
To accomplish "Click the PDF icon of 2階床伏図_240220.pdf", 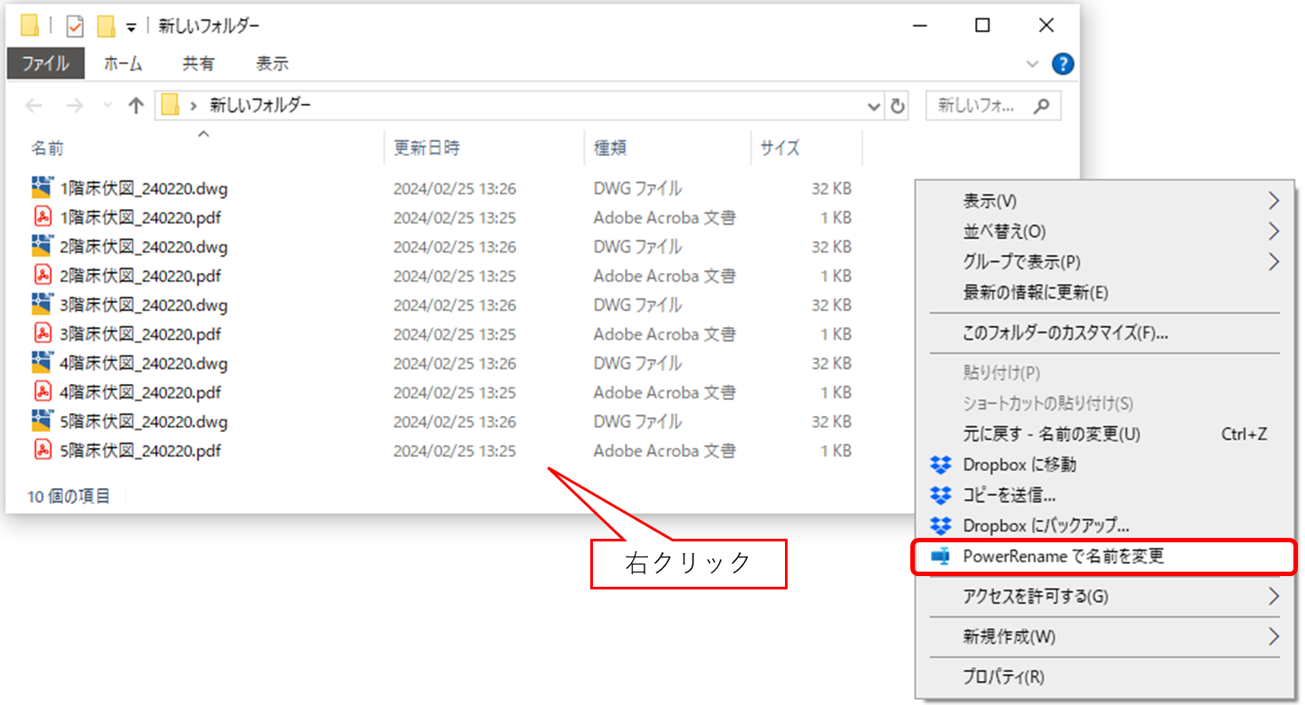I will click(x=42, y=276).
